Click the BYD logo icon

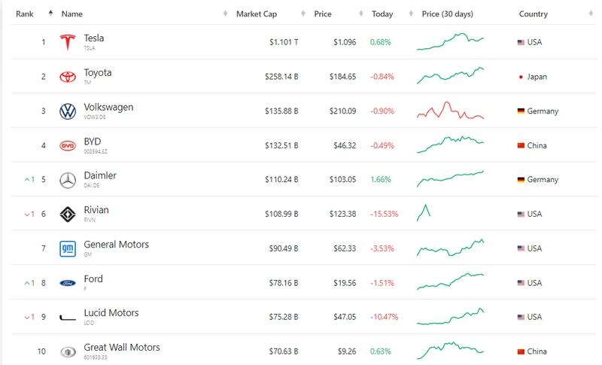coord(68,146)
